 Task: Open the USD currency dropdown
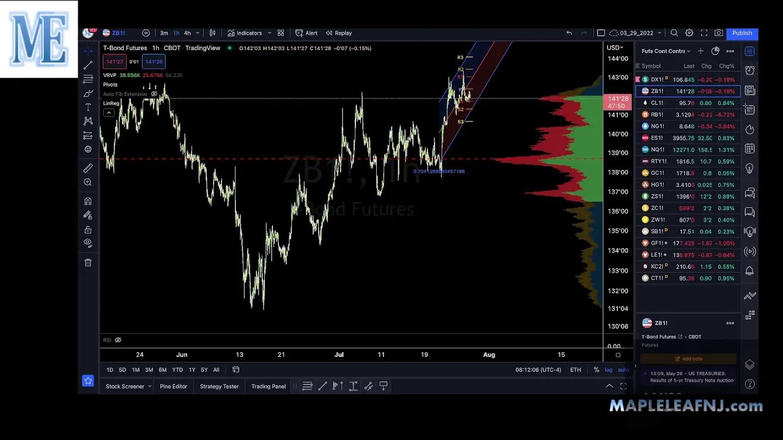615,48
